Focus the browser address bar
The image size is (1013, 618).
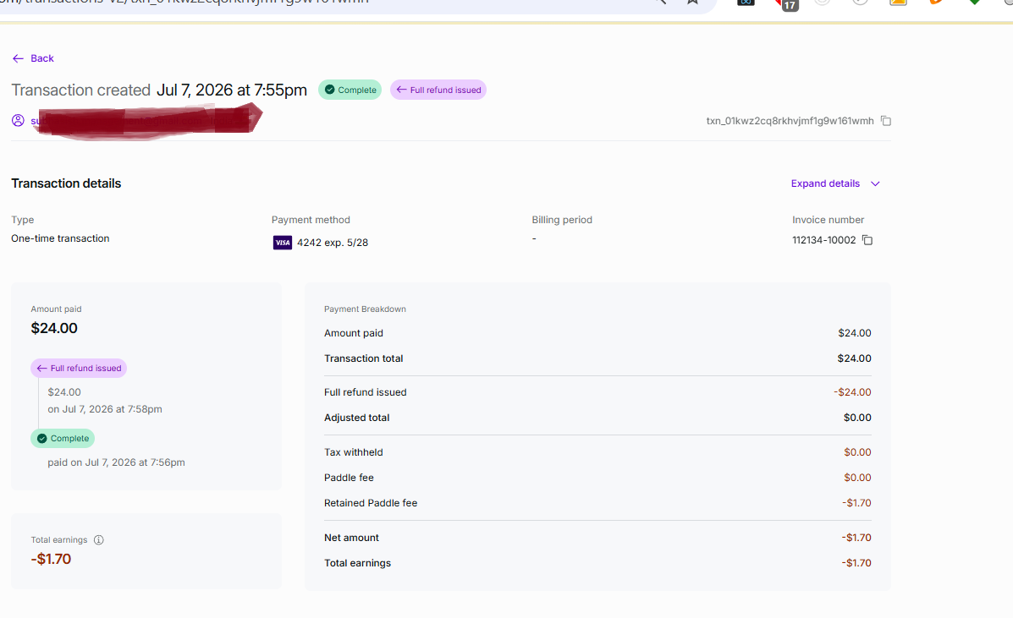tap(323, 3)
